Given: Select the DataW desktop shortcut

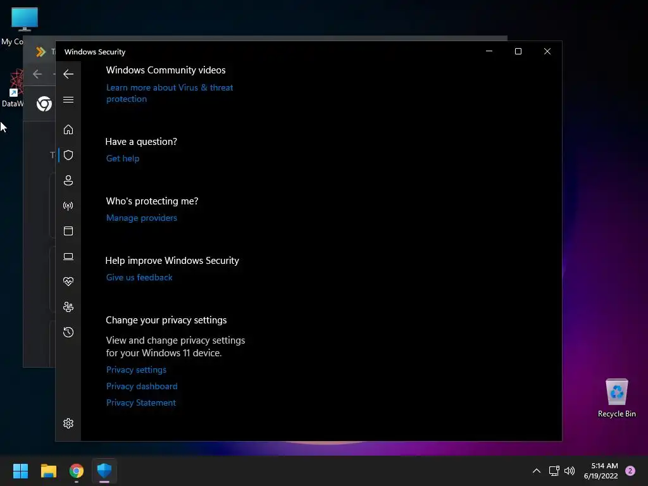Looking at the screenshot, I should point(12,89).
